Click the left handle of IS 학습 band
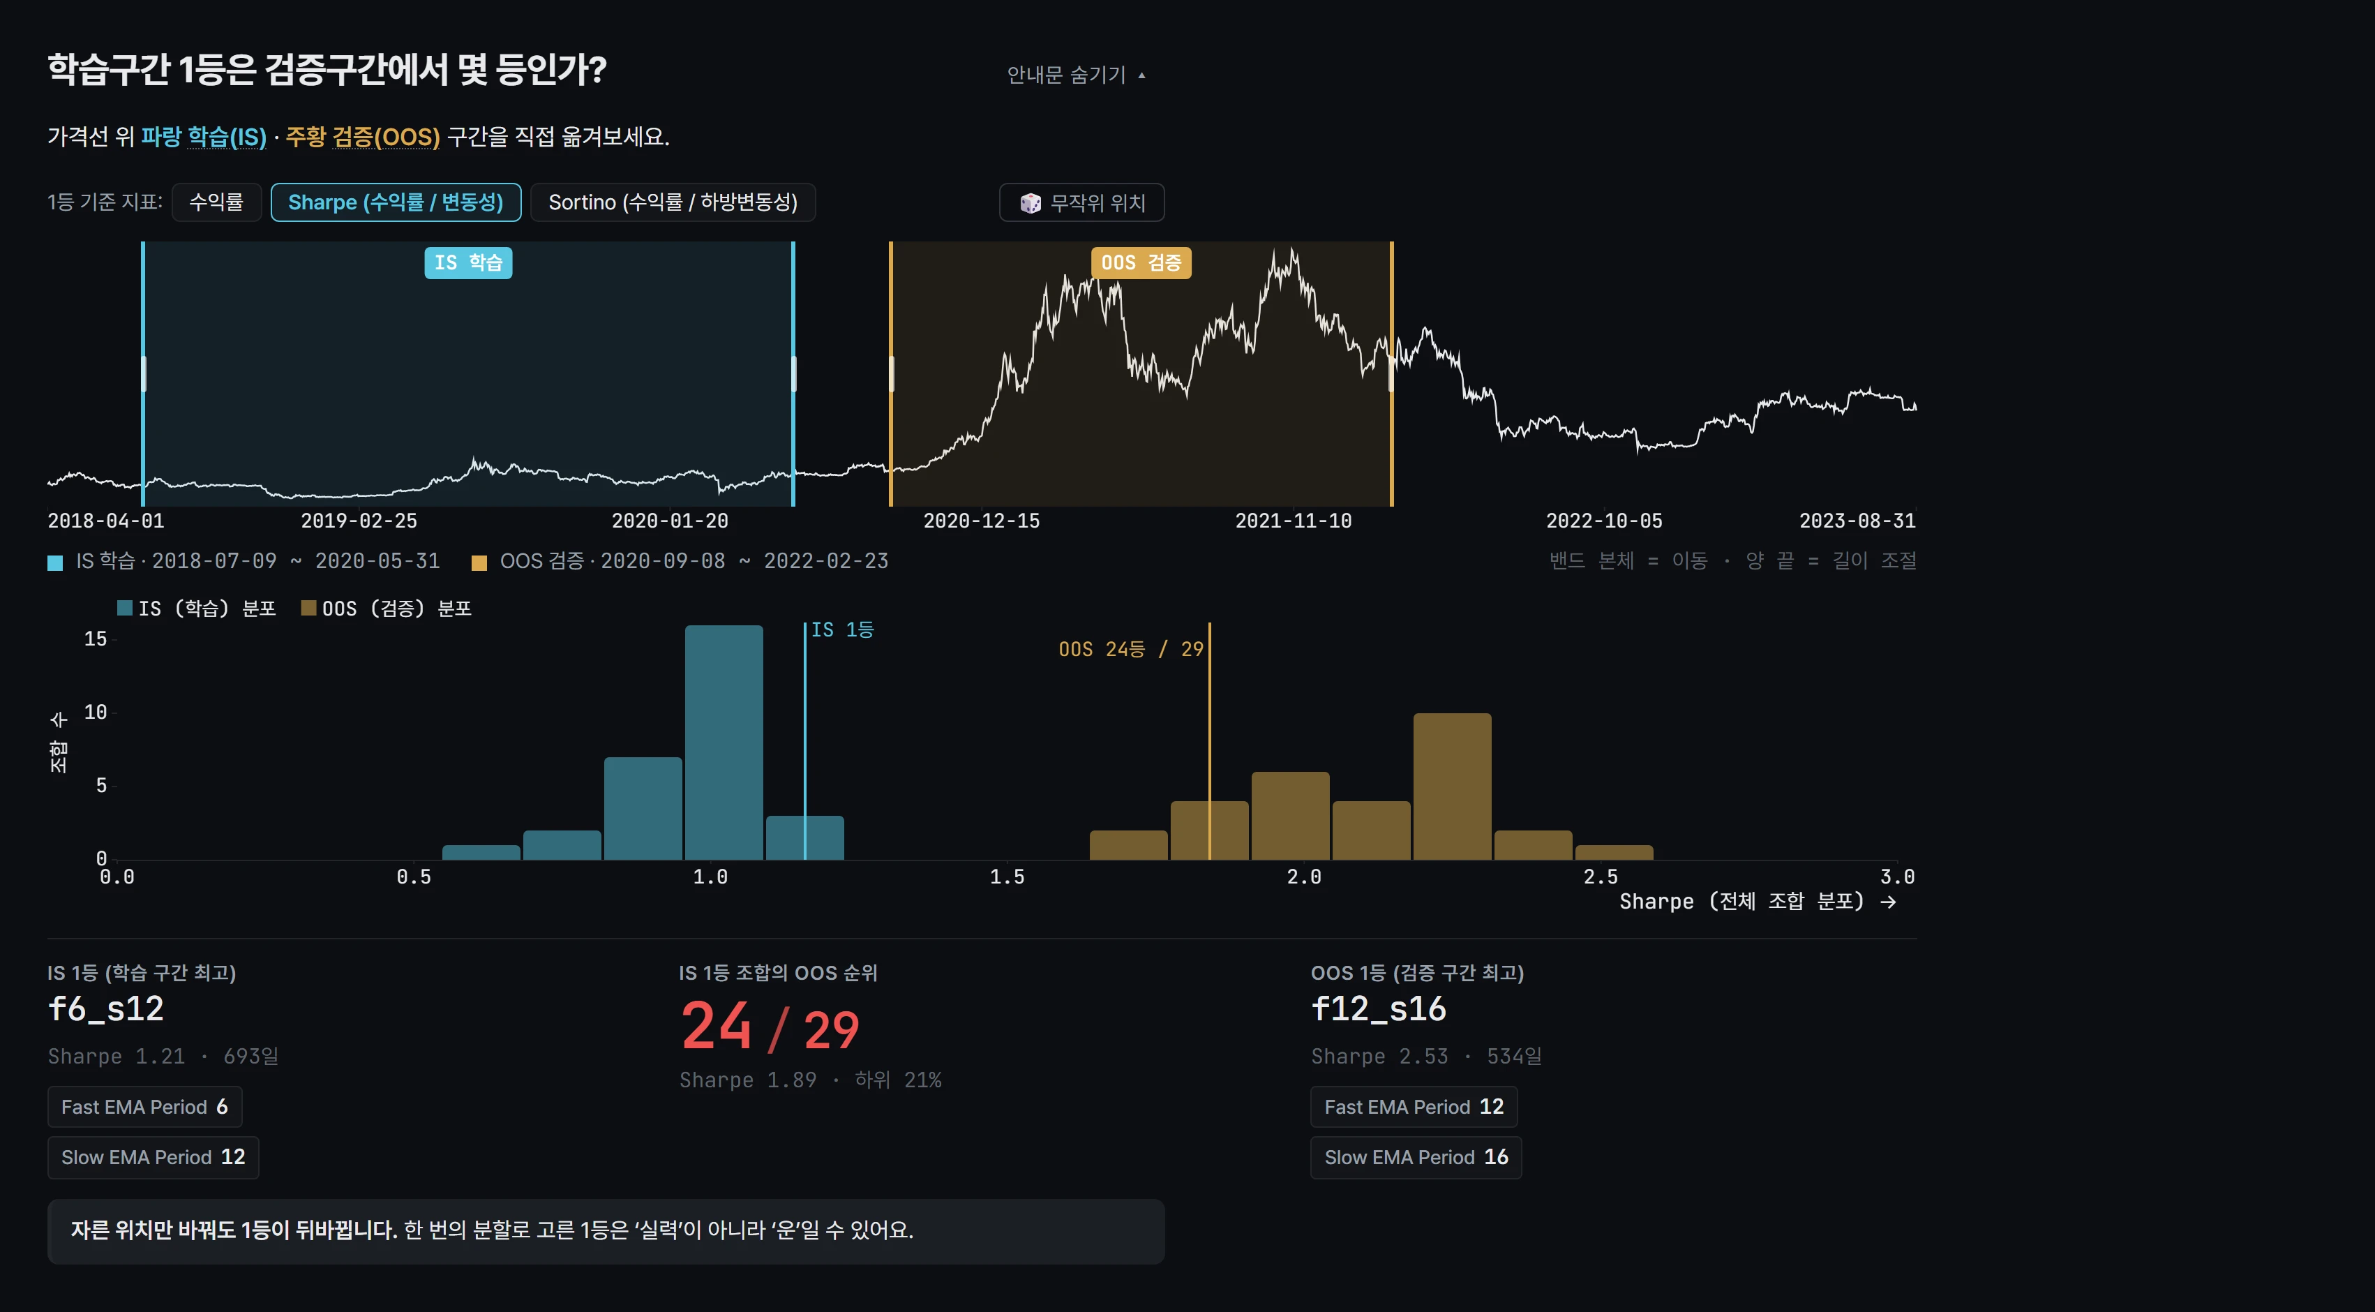 click(143, 374)
